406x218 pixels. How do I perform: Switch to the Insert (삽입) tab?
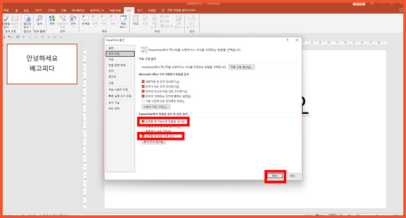click(x=26, y=10)
